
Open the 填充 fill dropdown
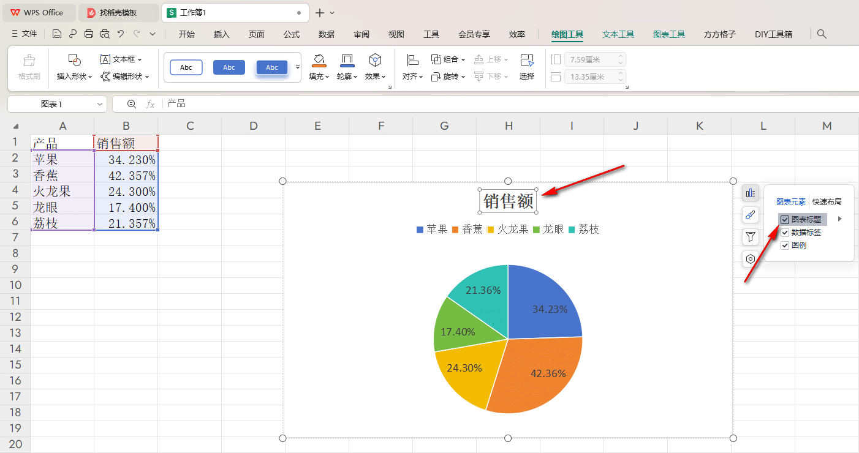click(x=319, y=77)
